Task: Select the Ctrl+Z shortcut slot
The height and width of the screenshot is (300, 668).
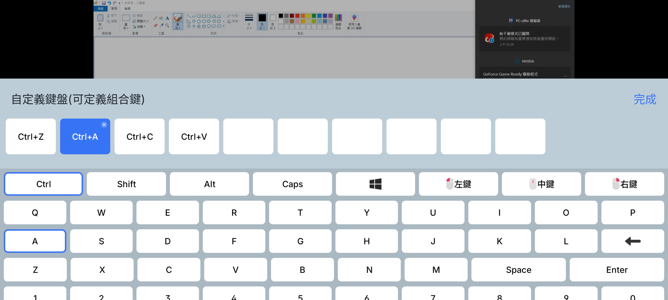Action: tap(31, 136)
